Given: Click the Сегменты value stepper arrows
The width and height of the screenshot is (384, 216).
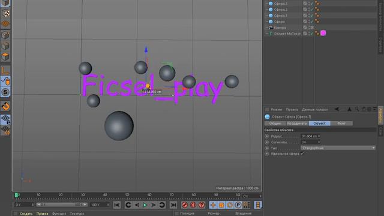Looking at the screenshot, I should pos(319,142).
